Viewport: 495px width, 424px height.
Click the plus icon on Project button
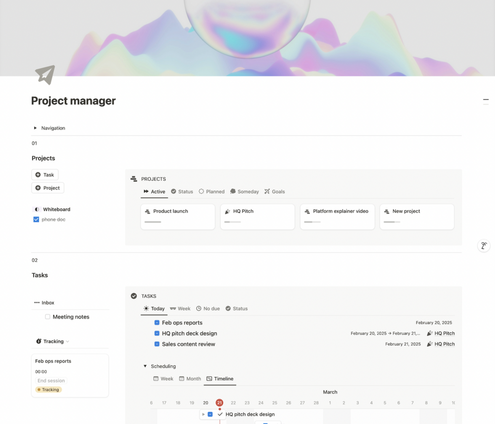coord(38,188)
